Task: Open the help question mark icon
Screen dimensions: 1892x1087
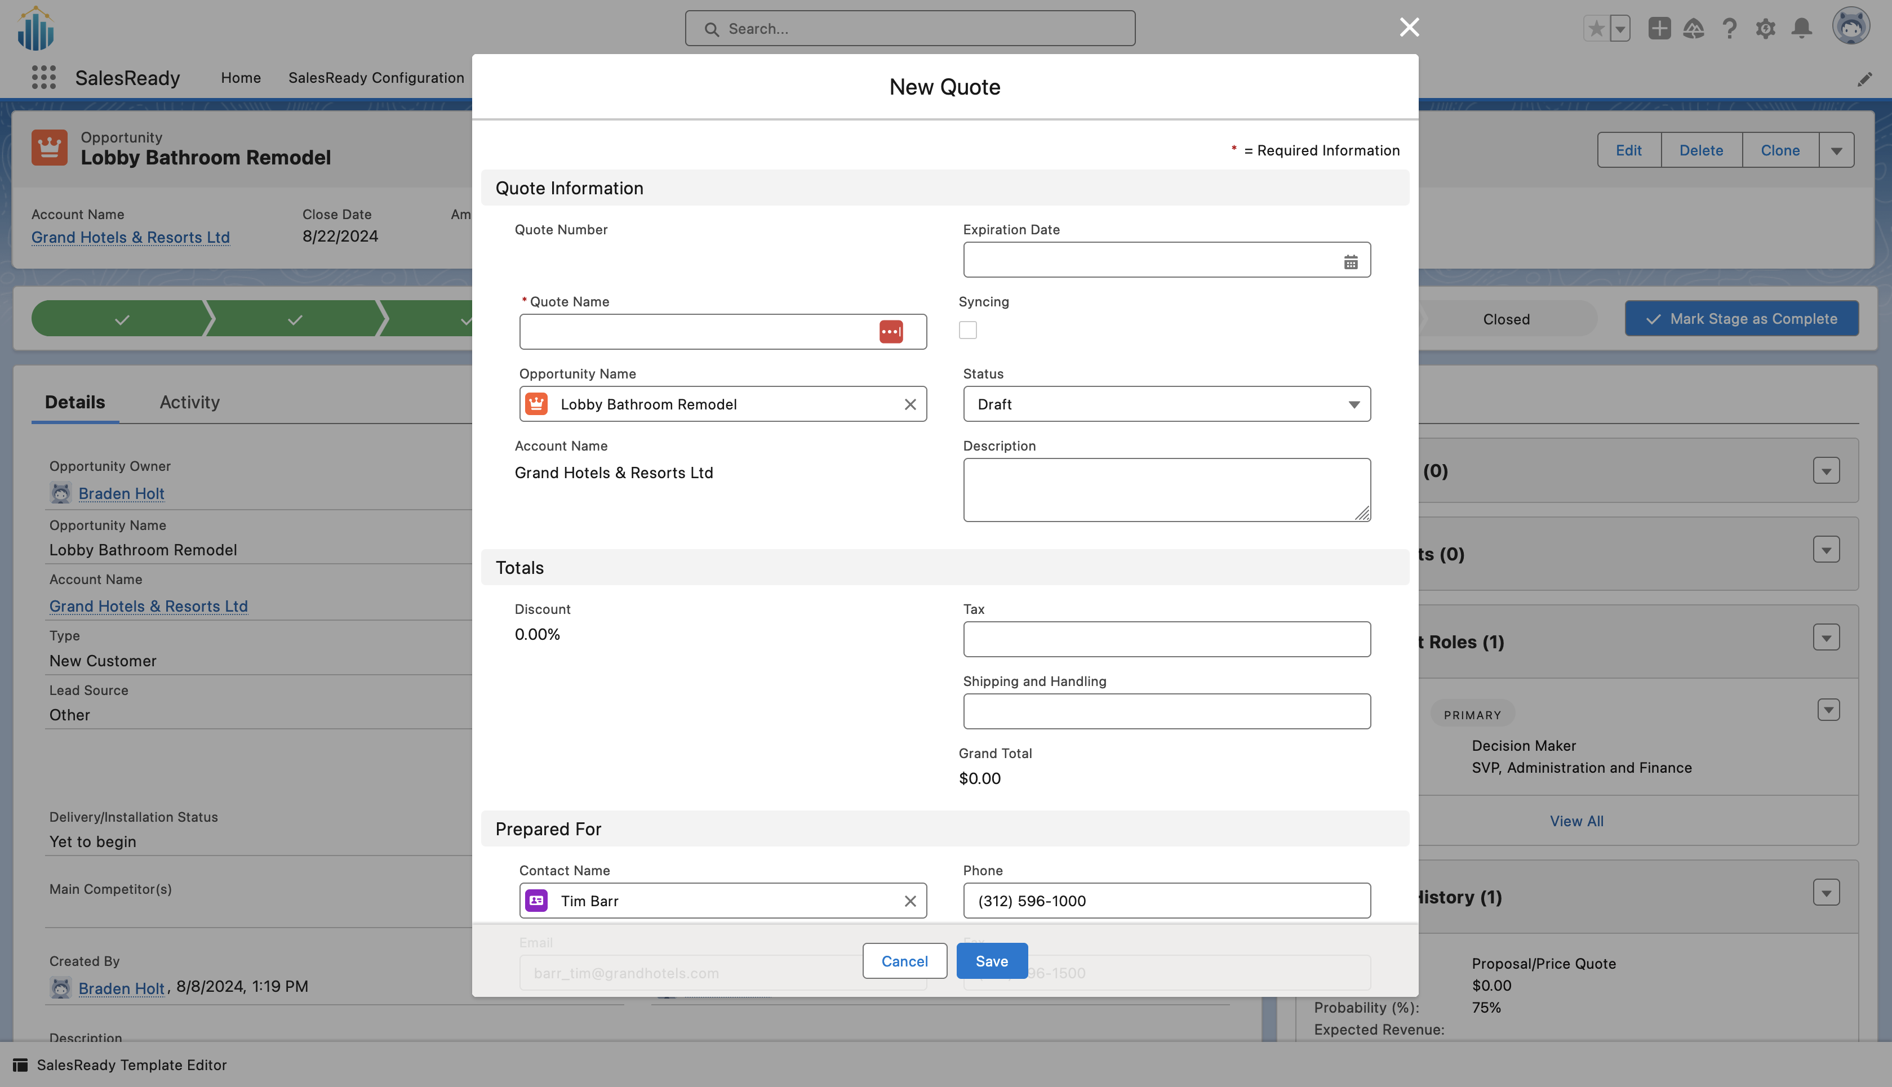Action: pyautogui.click(x=1729, y=28)
